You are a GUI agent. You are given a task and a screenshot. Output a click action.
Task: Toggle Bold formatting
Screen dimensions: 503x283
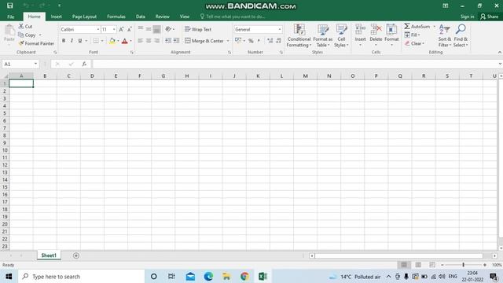click(x=64, y=41)
